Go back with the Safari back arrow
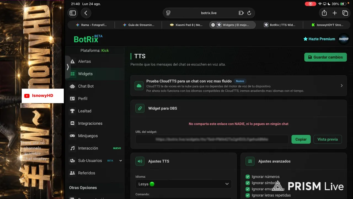353x199 pixels. coord(86,13)
